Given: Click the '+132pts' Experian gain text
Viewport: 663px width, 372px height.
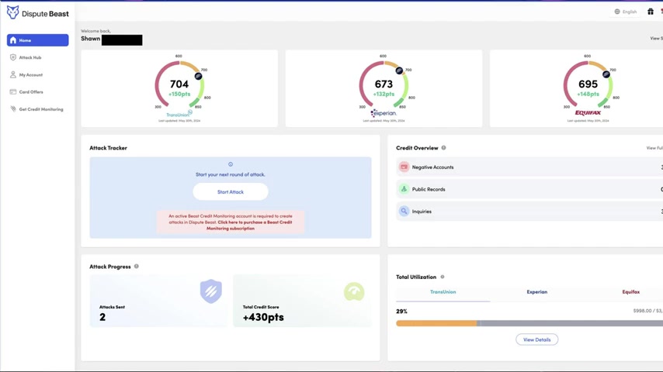Looking at the screenshot, I should coord(384,94).
